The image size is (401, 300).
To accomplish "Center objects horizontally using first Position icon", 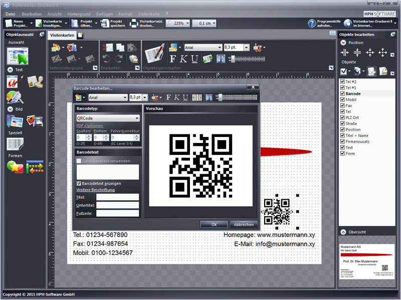I will 344,53.
